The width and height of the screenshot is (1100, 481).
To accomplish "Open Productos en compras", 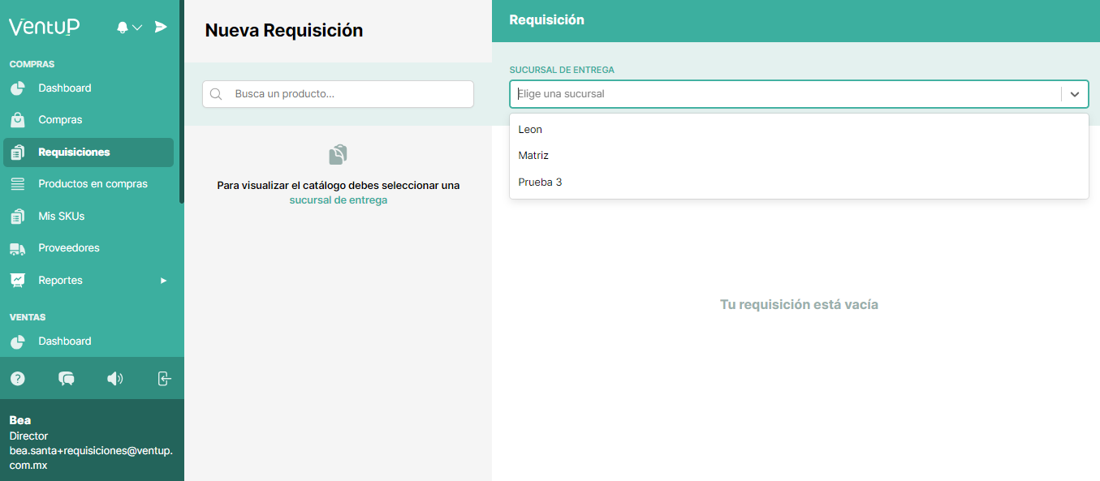I will (x=93, y=183).
